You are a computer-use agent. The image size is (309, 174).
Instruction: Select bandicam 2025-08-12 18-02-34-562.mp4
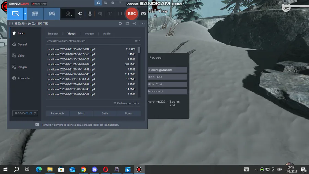pos(91,94)
